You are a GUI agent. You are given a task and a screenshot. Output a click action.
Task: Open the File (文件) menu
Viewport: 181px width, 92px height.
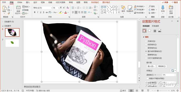click(x=4, y=2)
